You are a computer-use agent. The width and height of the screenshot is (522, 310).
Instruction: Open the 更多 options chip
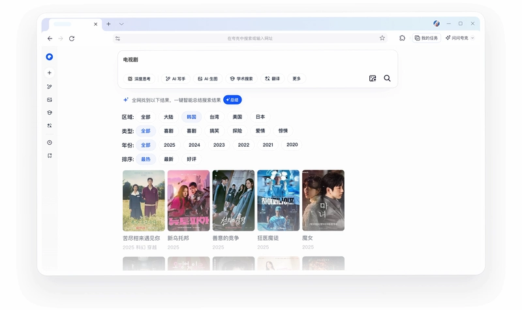pos(297,78)
